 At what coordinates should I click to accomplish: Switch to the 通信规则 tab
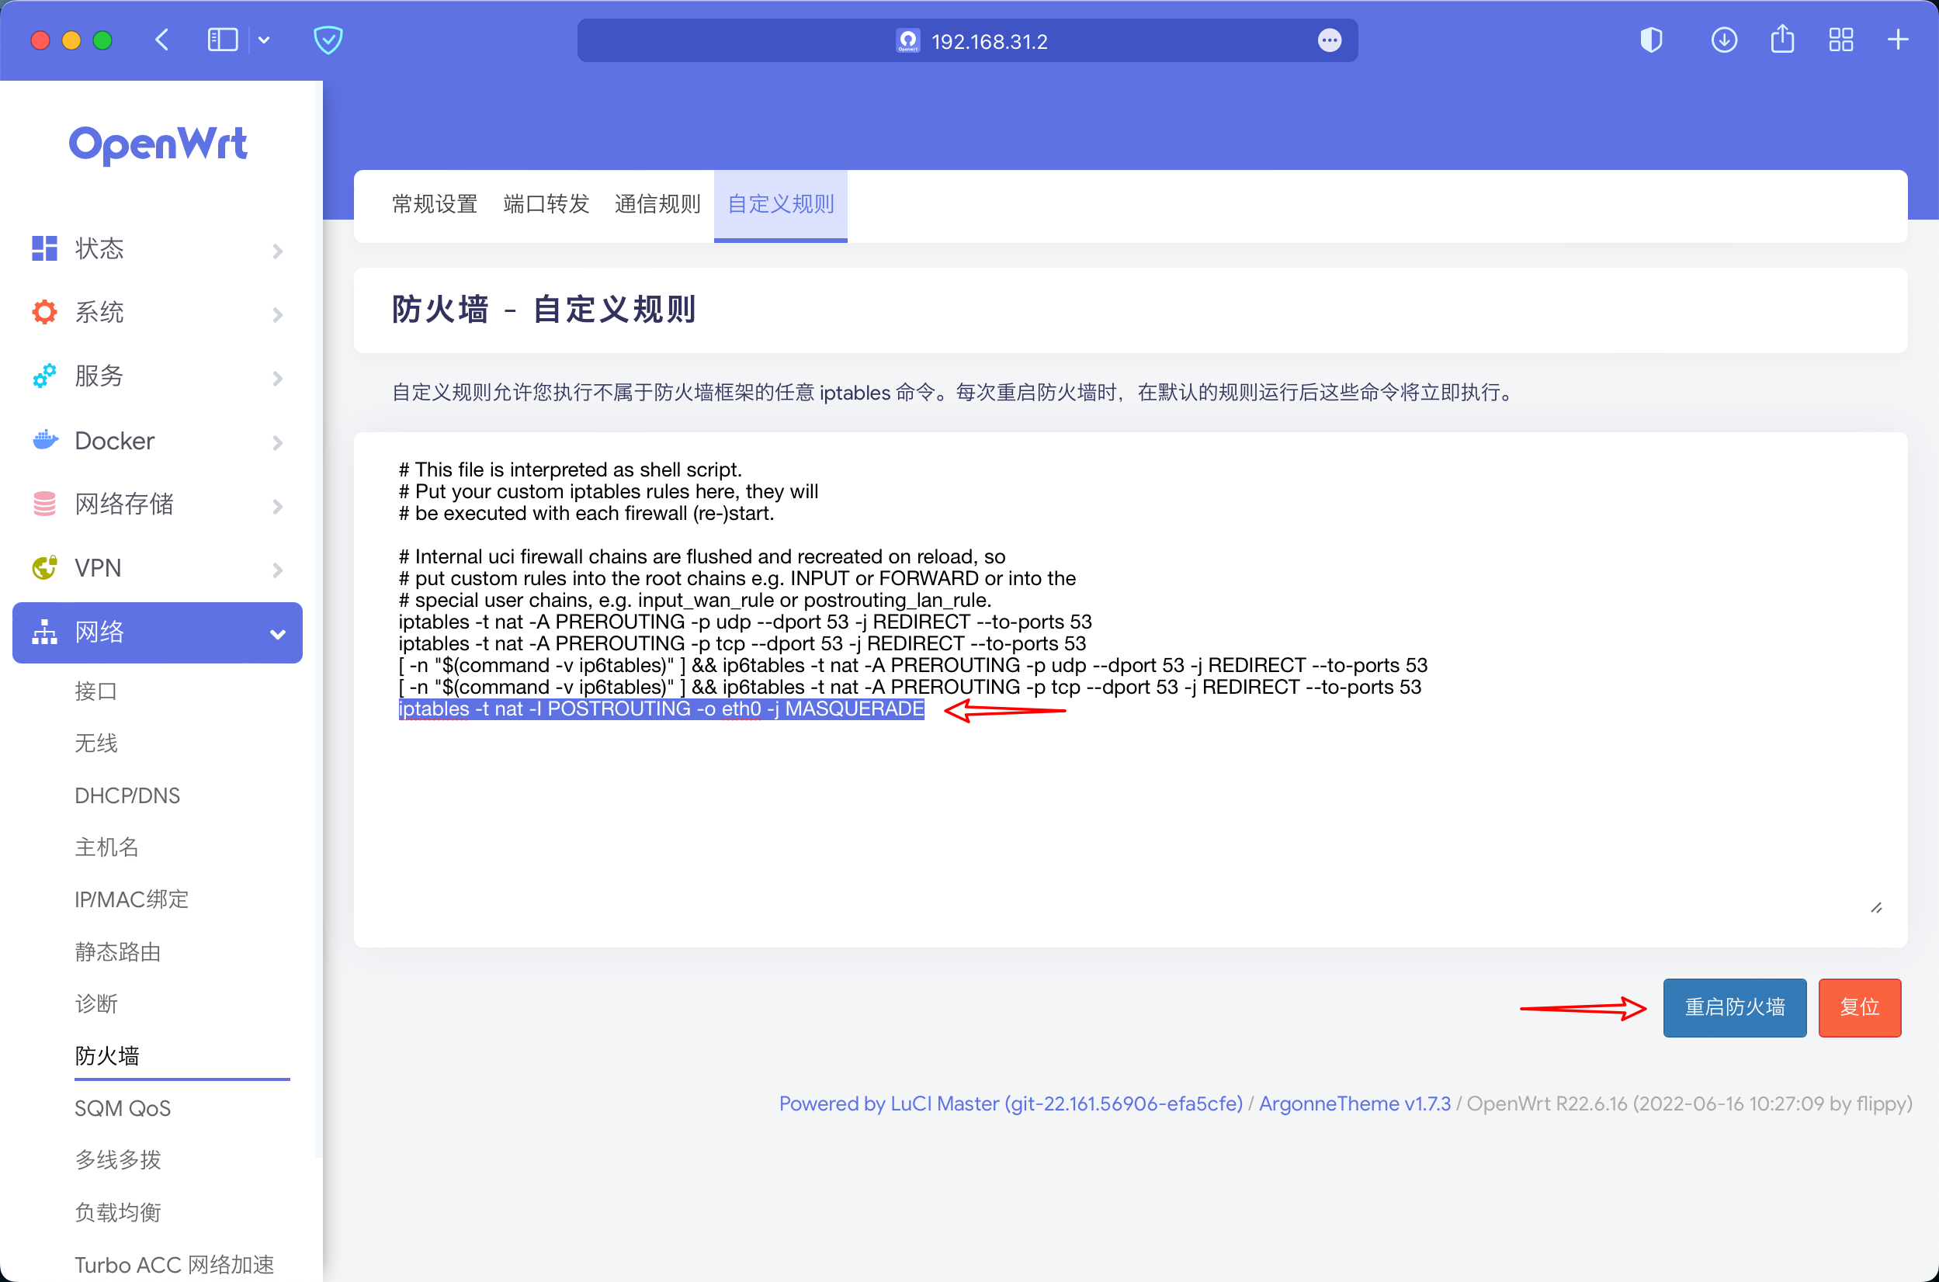point(657,203)
